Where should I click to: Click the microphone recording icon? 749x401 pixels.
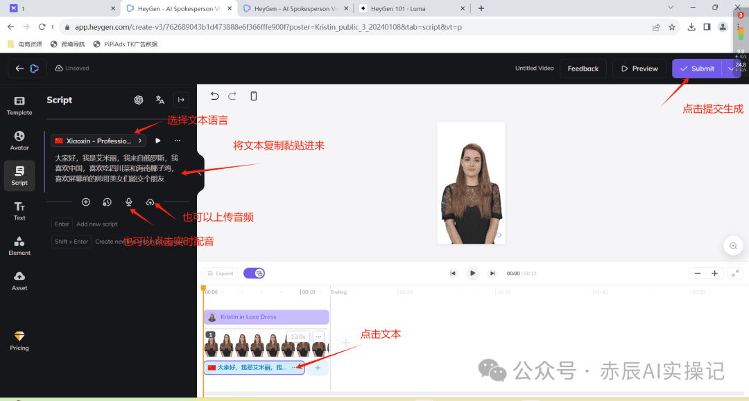point(128,202)
